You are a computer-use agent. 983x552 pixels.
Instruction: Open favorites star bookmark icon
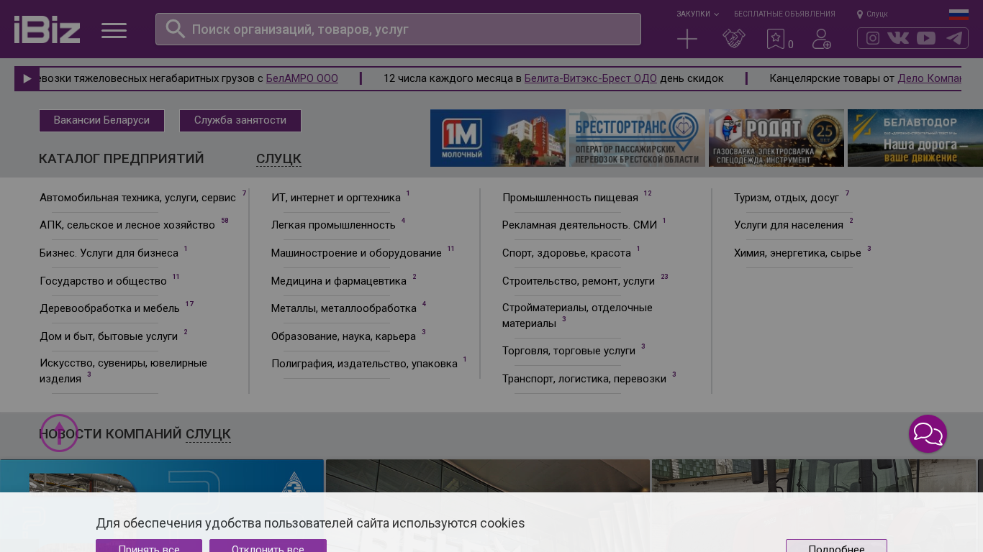coord(776,39)
